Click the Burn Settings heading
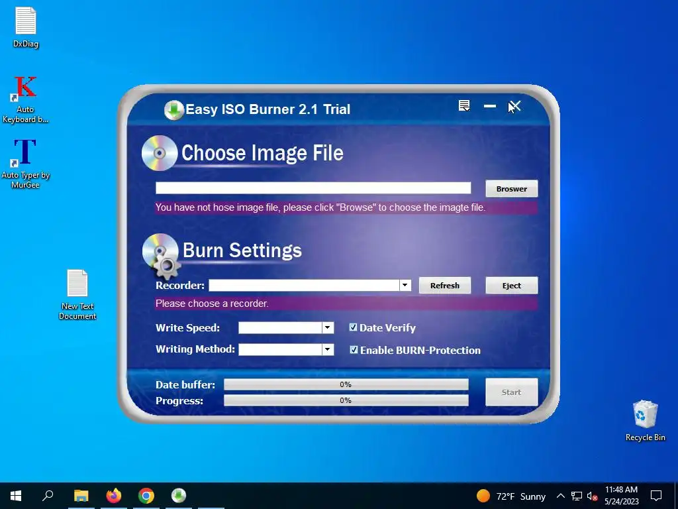This screenshot has height=509, width=678. click(242, 250)
